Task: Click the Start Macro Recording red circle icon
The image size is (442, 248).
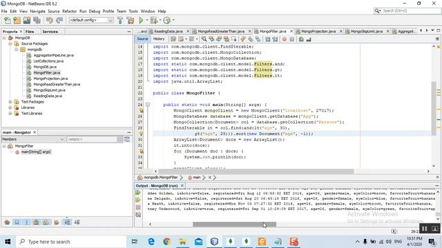Action: [x=285, y=39]
